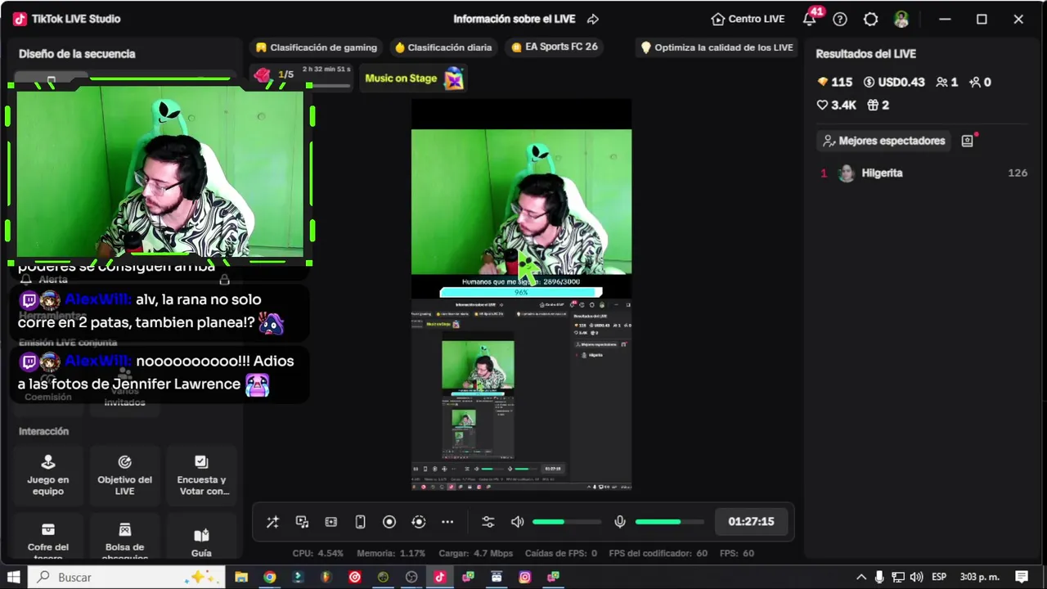Open the viewer list icon with red dot

point(968,141)
